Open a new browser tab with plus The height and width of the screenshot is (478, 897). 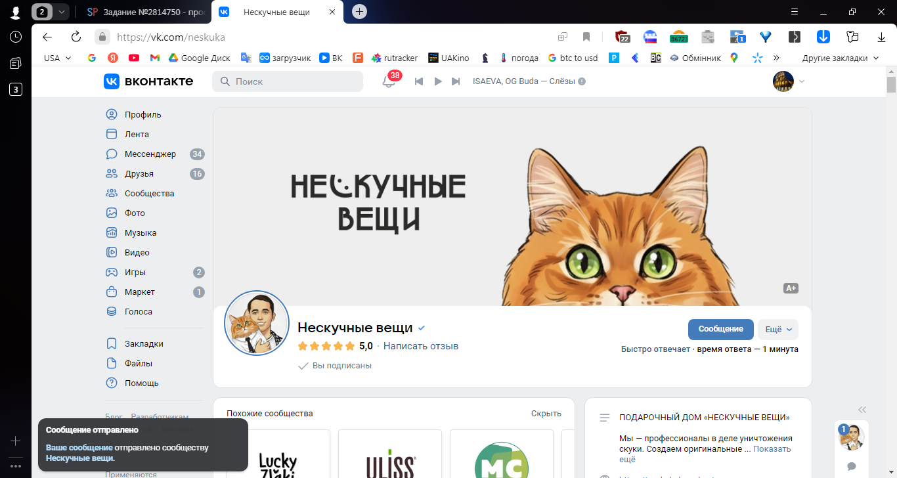point(359,12)
